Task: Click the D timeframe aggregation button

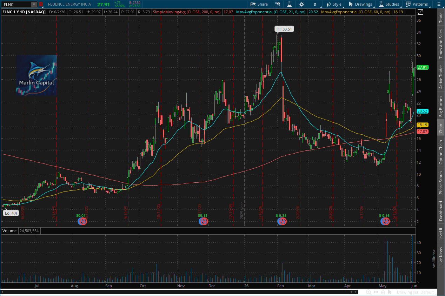Action: 315,4
